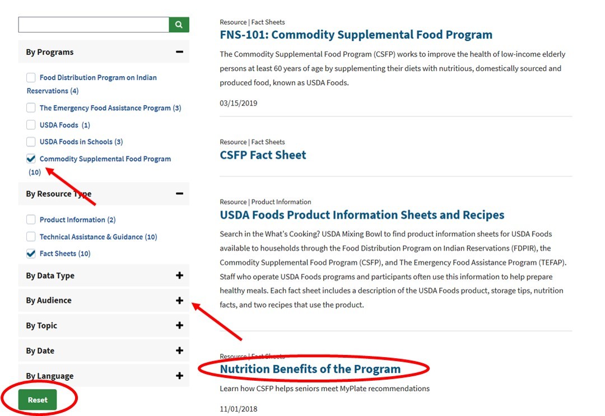605x416 pixels.
Task: Uncheck Commodity Supplemental Food Program filter
Action: [31, 159]
